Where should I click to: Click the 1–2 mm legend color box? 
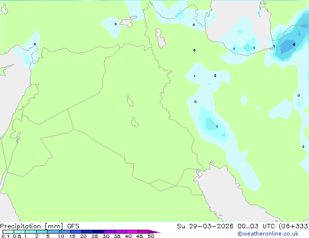pos(31,232)
